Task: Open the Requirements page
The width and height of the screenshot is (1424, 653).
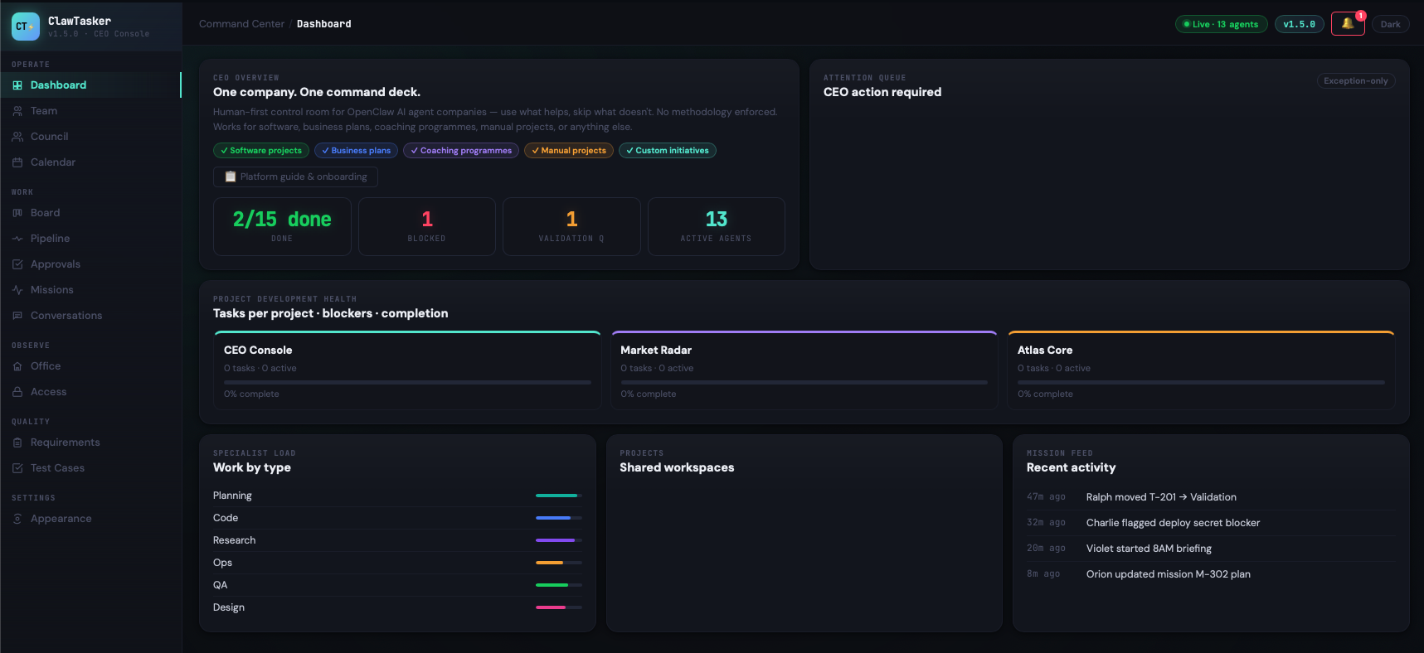Action: point(90,443)
